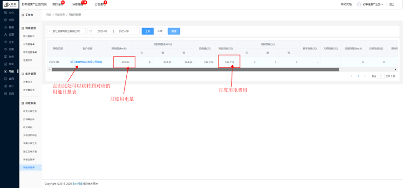Click 退出 to log out
This screenshot has height=188, width=403.
click(392, 4)
